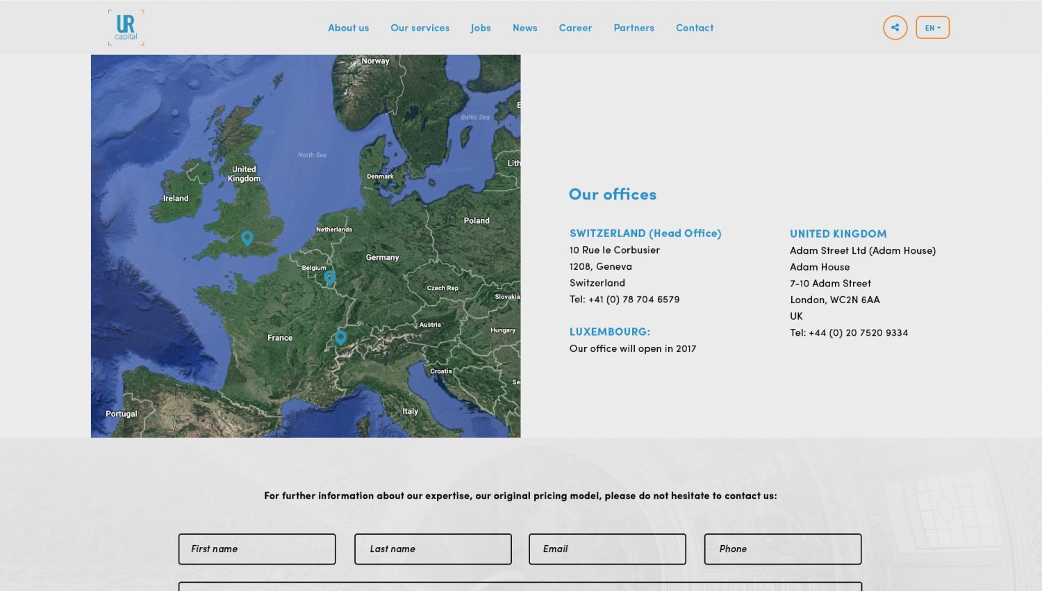This screenshot has width=1042, height=591.
Task: Open the share icon button
Action: [895, 28]
